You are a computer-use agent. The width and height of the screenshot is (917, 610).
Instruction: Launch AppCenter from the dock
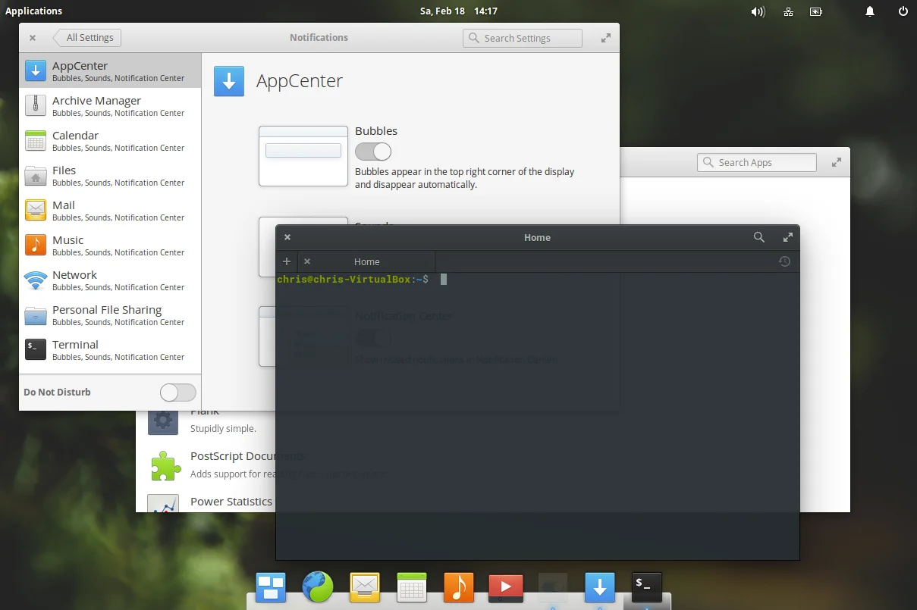[x=599, y=587]
